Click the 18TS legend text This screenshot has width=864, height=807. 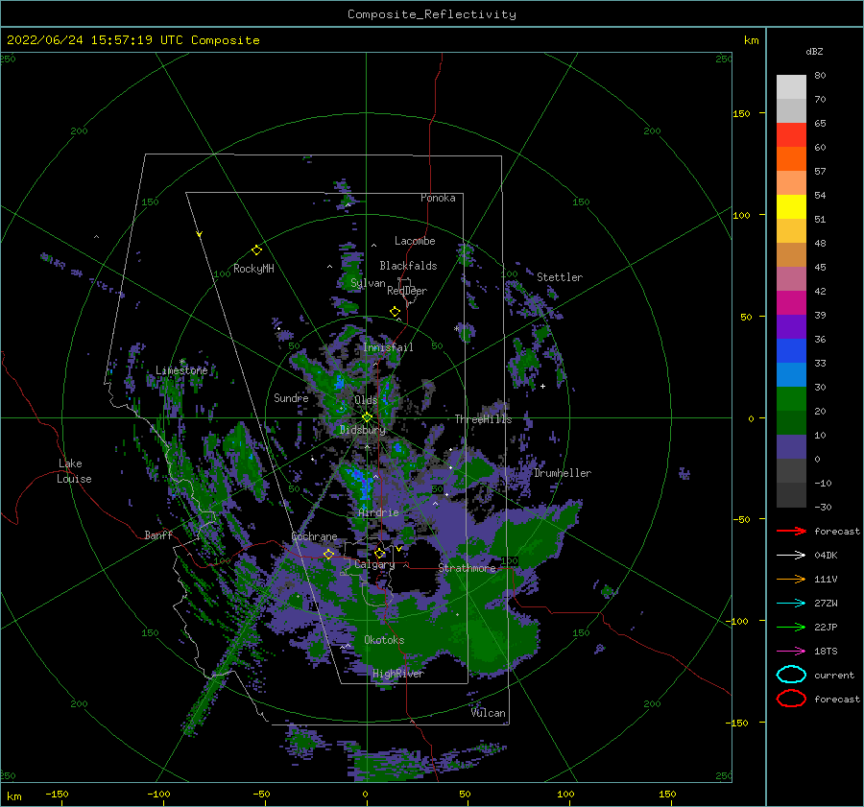826,652
